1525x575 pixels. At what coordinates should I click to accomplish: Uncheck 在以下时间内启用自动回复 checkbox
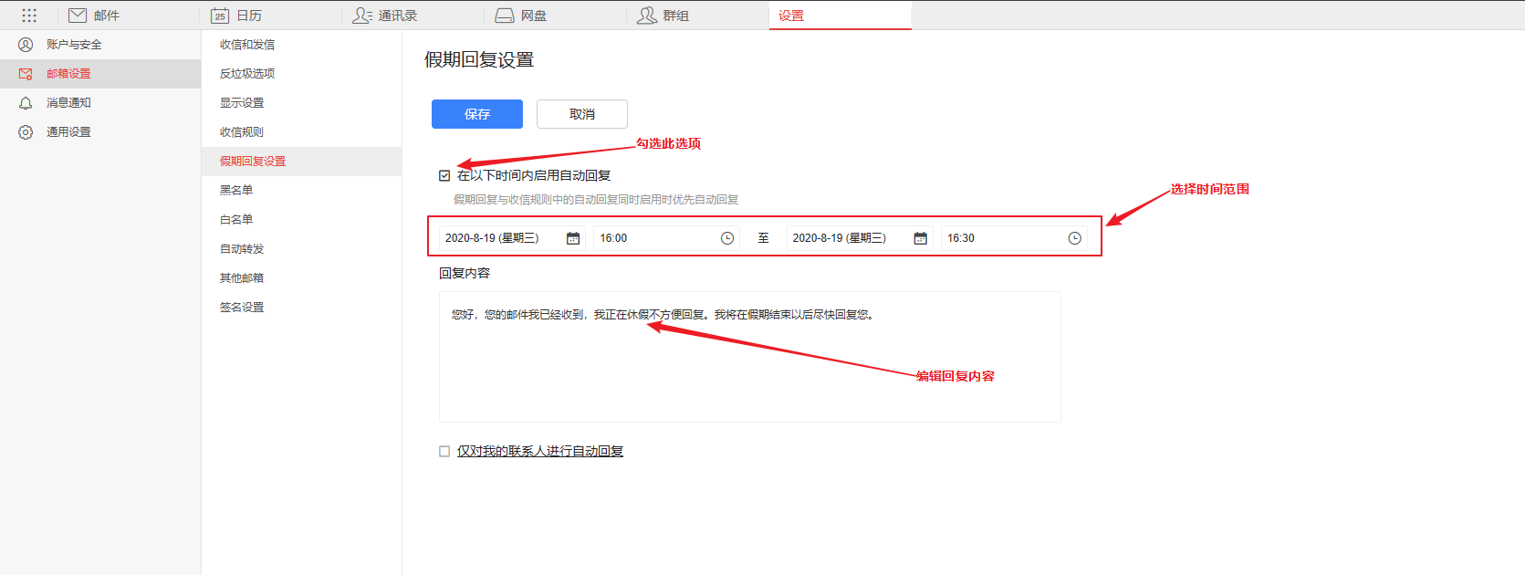pyautogui.click(x=444, y=176)
